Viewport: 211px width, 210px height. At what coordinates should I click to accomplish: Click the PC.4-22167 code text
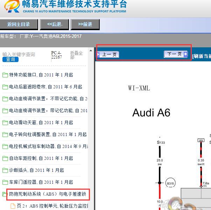56,55
